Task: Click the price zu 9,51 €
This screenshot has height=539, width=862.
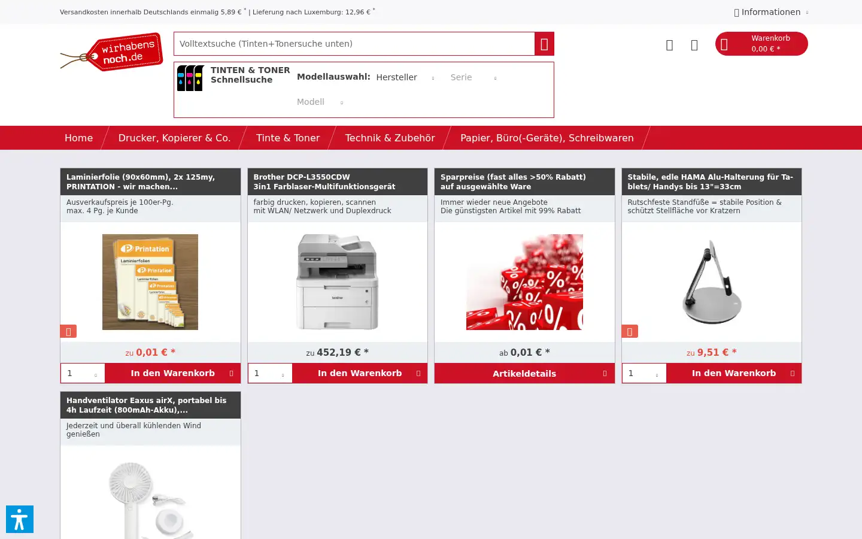Action: [712, 353]
